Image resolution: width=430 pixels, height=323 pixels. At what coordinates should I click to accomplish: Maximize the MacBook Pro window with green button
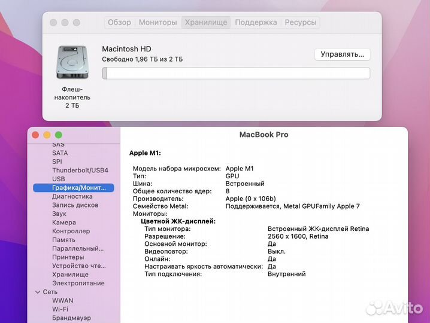[x=59, y=135]
